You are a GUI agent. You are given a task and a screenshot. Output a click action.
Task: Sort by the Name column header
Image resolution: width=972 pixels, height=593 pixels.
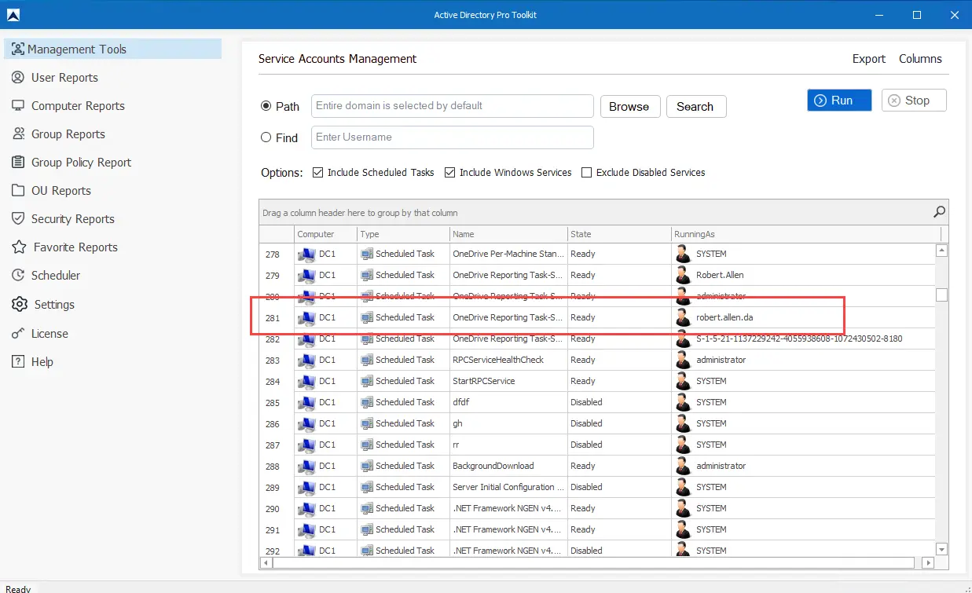[508, 234]
